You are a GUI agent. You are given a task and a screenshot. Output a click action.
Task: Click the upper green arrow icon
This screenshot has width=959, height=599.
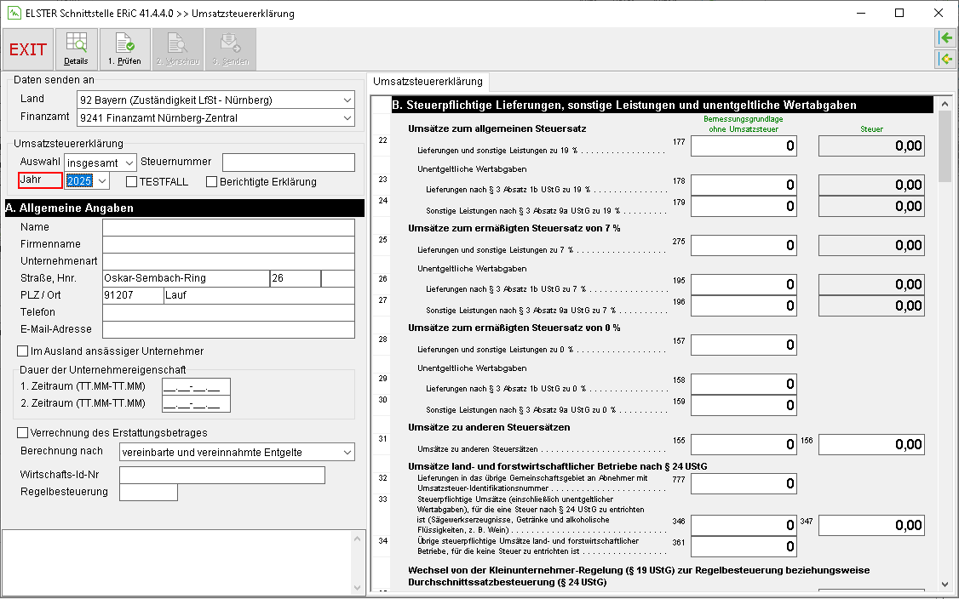tap(945, 38)
